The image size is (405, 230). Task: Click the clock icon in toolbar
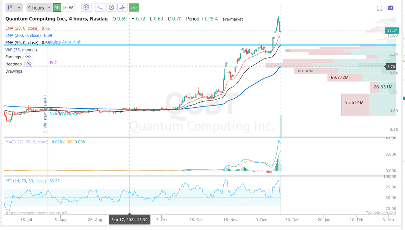point(111,8)
